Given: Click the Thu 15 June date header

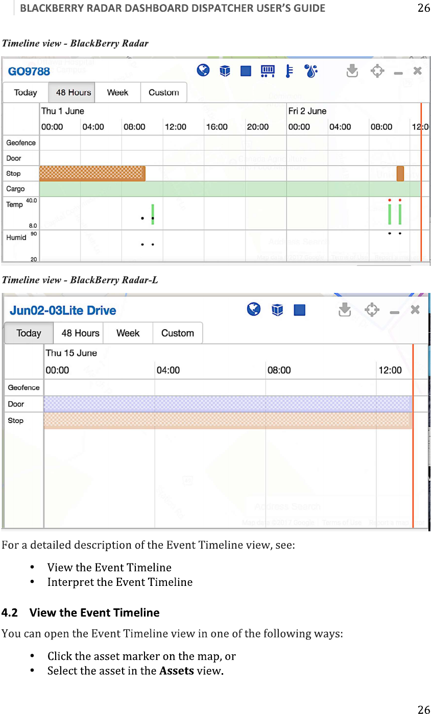Looking at the screenshot, I should [x=71, y=353].
